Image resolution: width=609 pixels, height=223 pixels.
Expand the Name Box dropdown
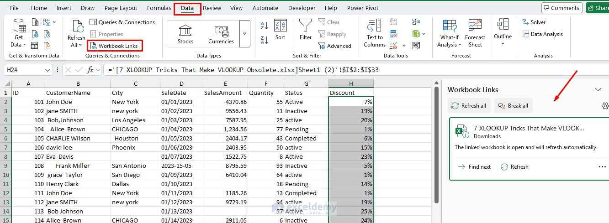click(x=48, y=70)
